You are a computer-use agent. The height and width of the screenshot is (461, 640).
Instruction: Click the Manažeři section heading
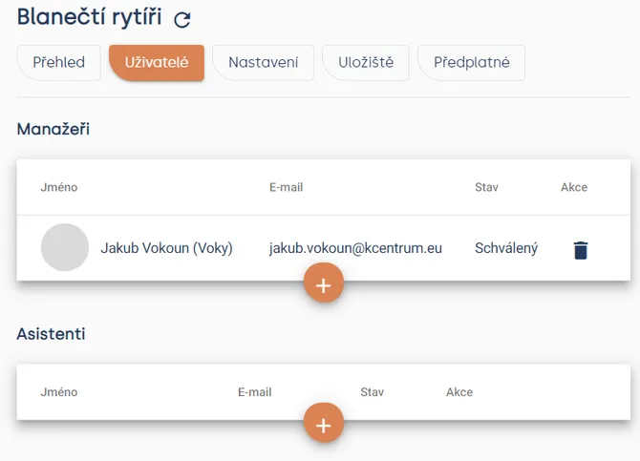[x=53, y=129]
